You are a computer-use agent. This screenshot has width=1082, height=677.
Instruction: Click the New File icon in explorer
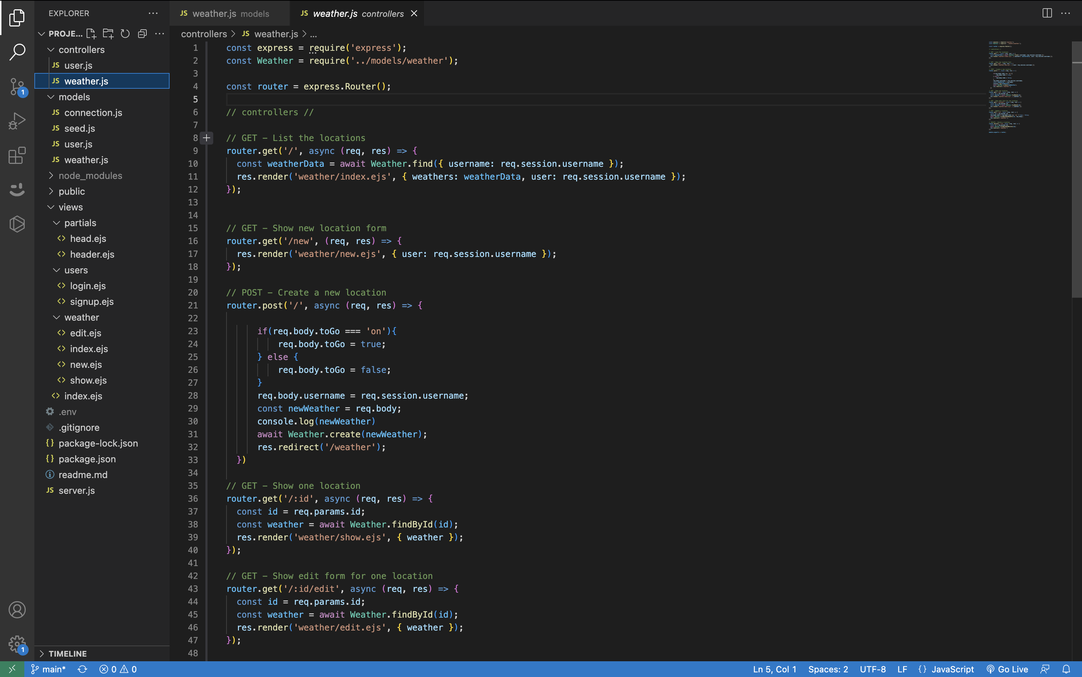click(91, 34)
